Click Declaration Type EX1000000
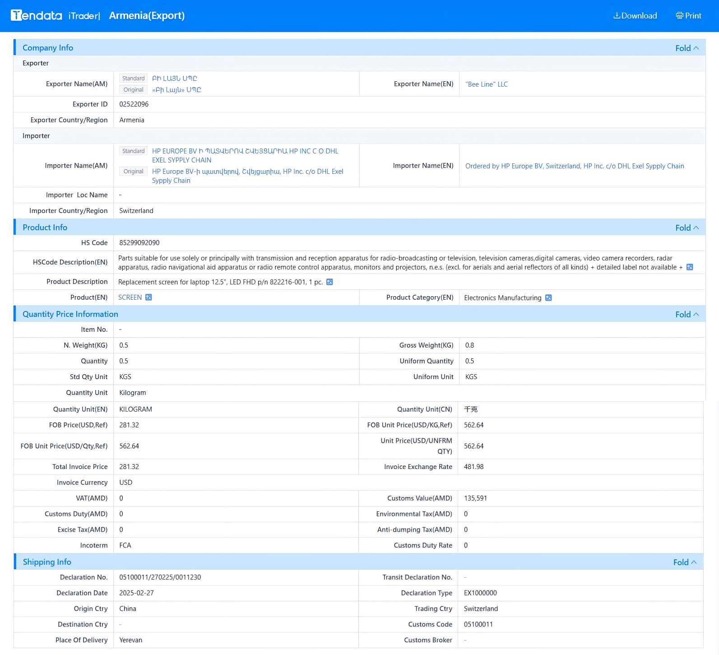The height and width of the screenshot is (655, 719). [x=480, y=593]
